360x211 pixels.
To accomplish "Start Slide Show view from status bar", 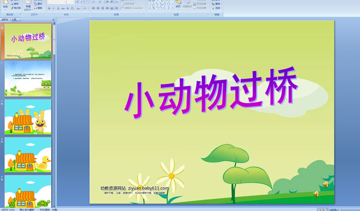I will click(327, 210).
